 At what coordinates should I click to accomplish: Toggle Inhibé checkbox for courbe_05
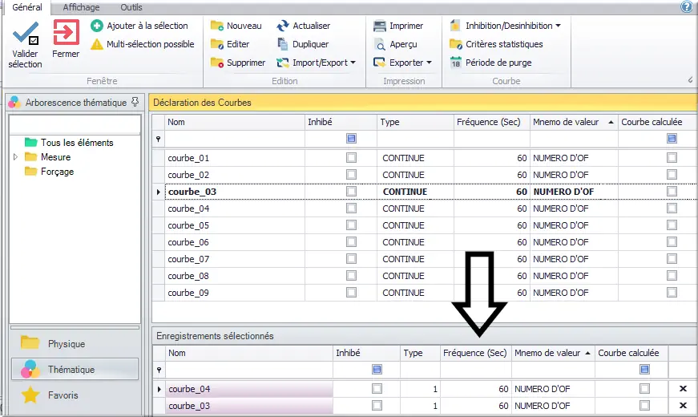pos(351,225)
